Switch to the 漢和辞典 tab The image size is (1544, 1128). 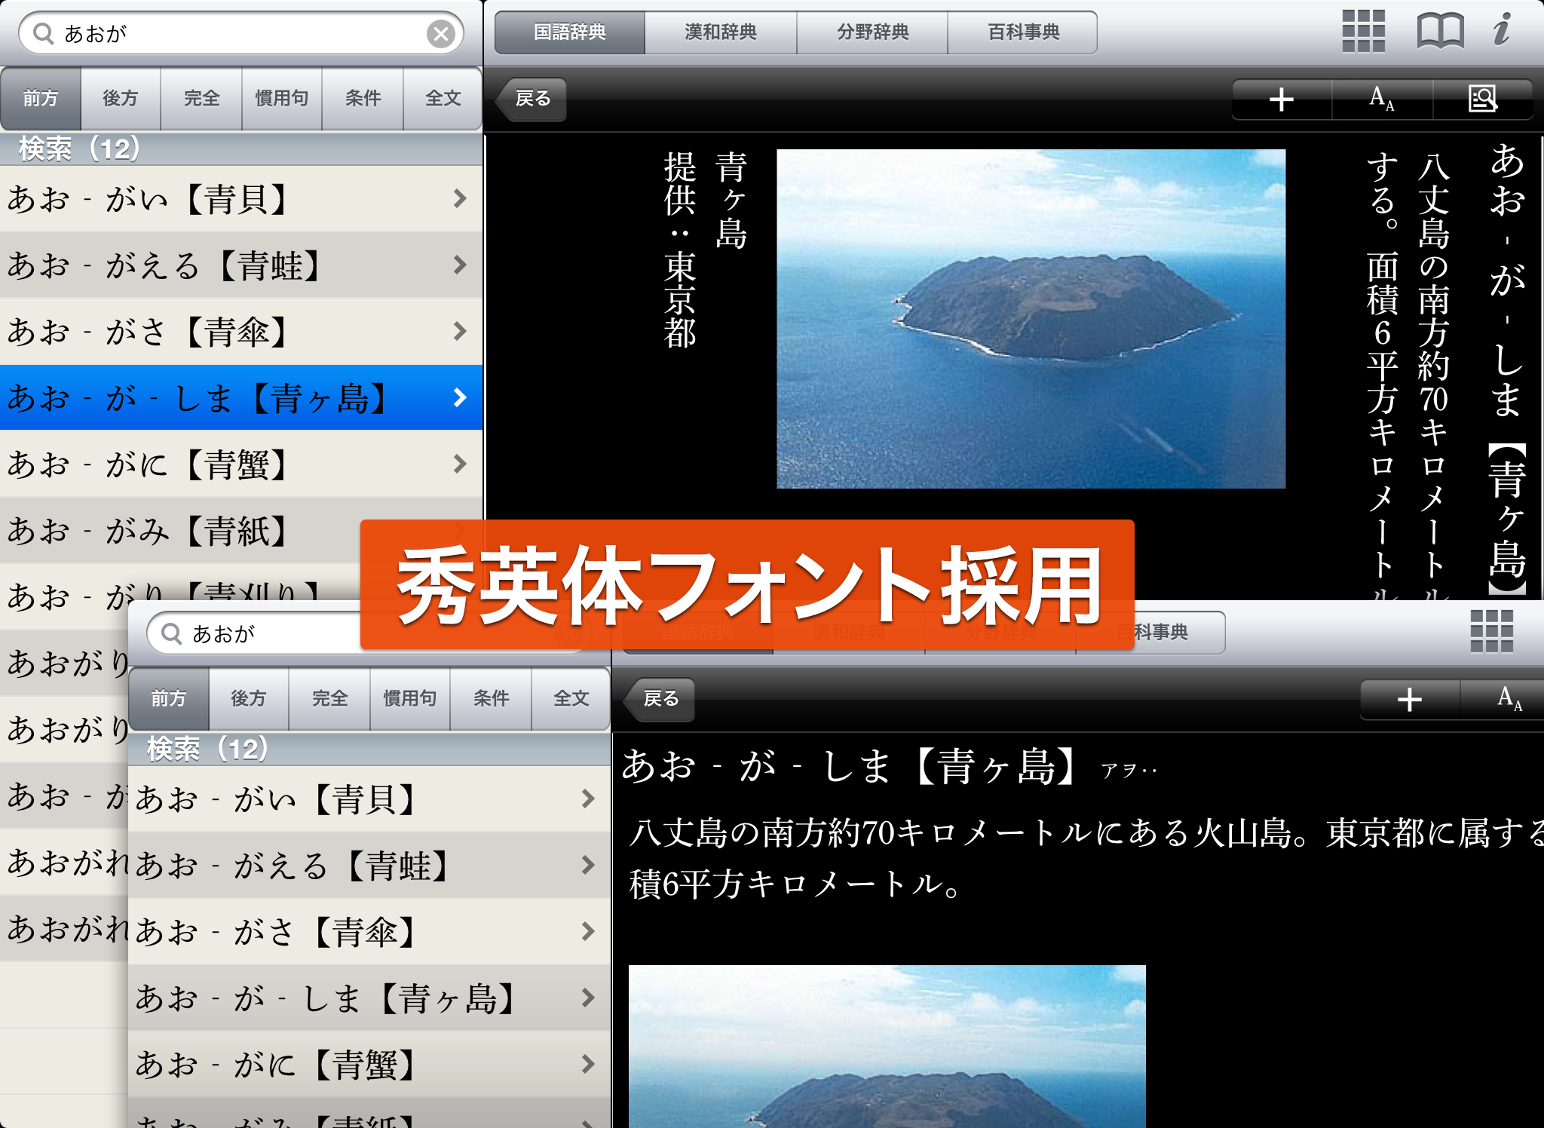720,32
